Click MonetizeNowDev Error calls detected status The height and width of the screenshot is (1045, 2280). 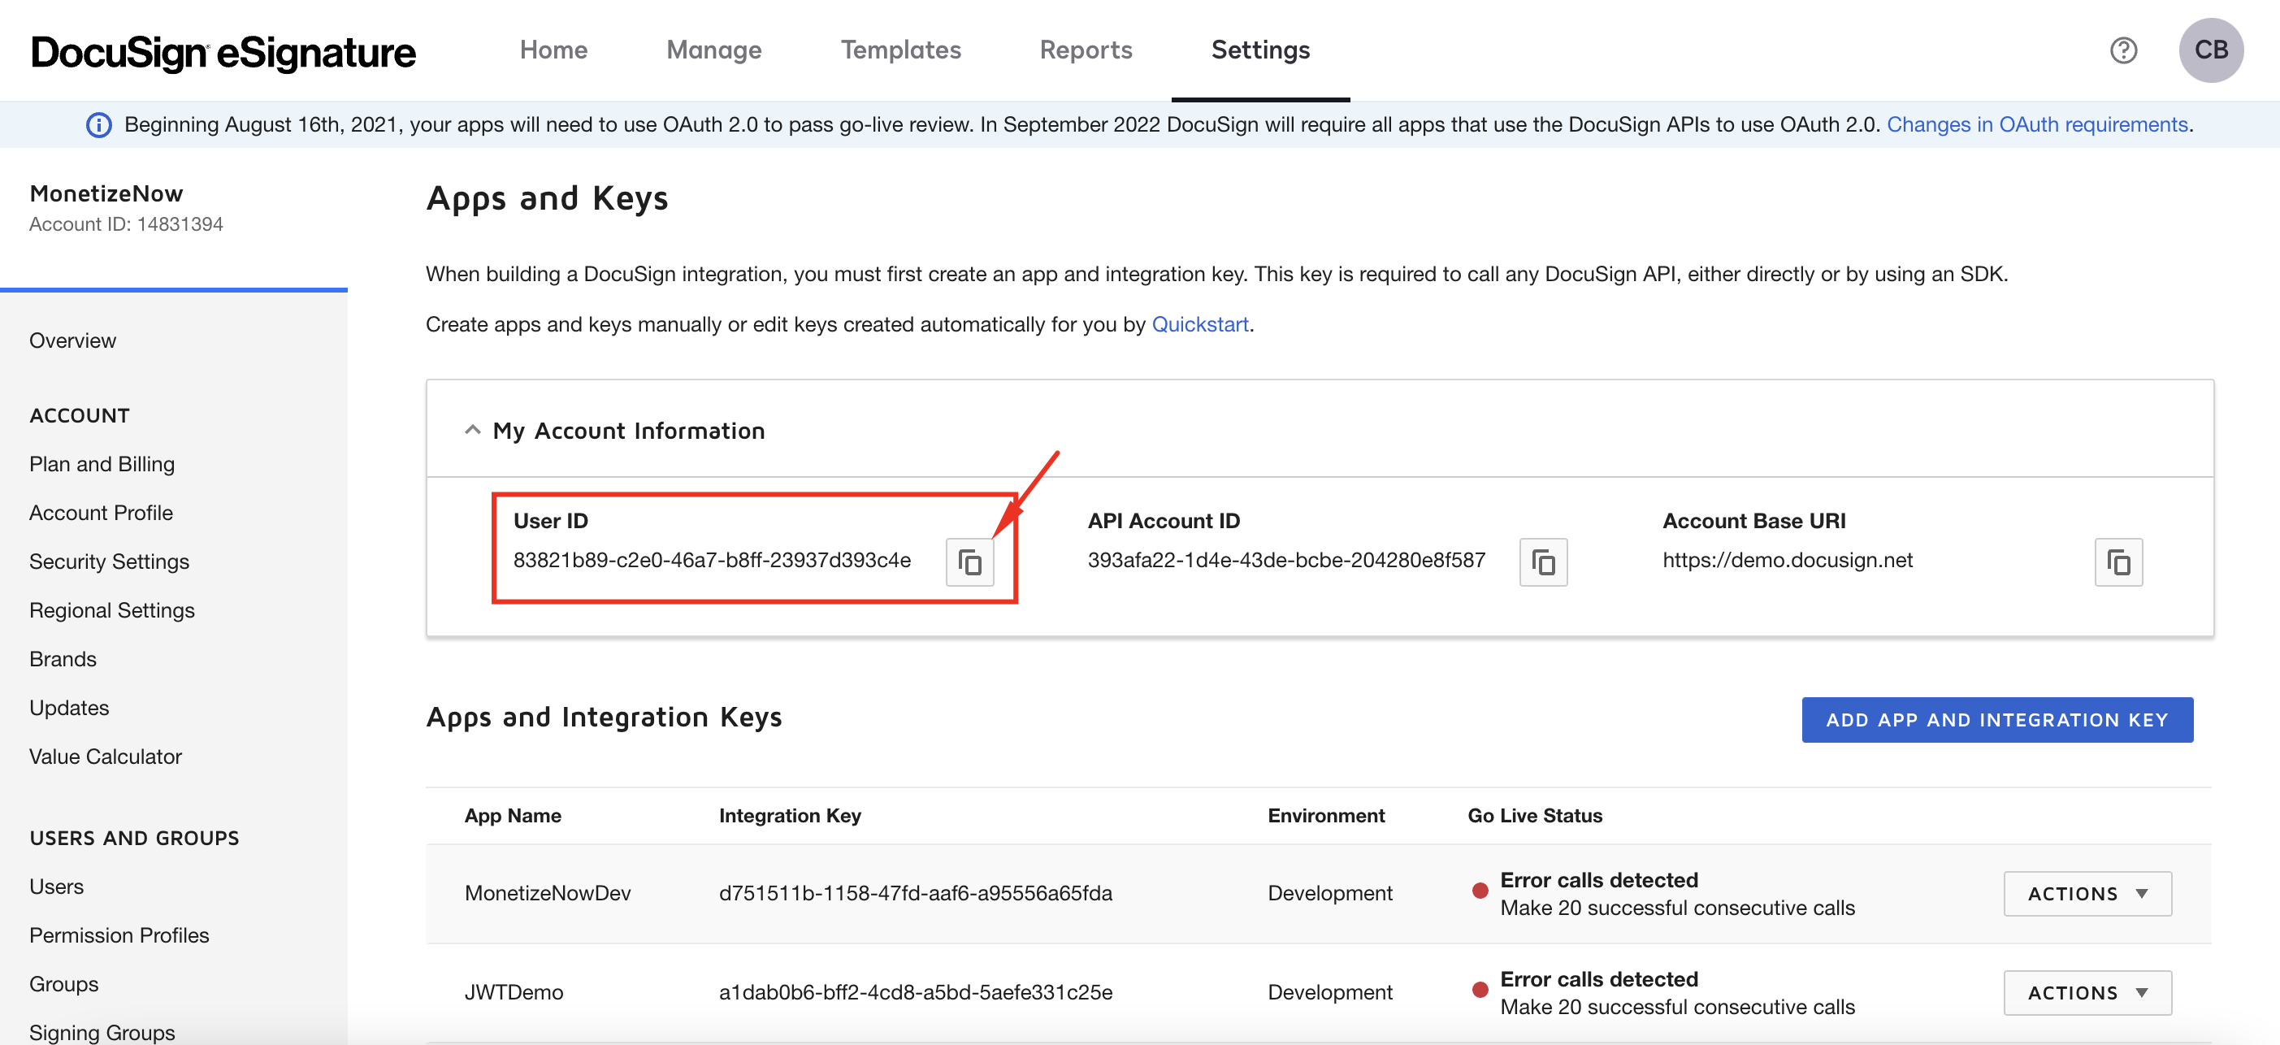point(1598,880)
